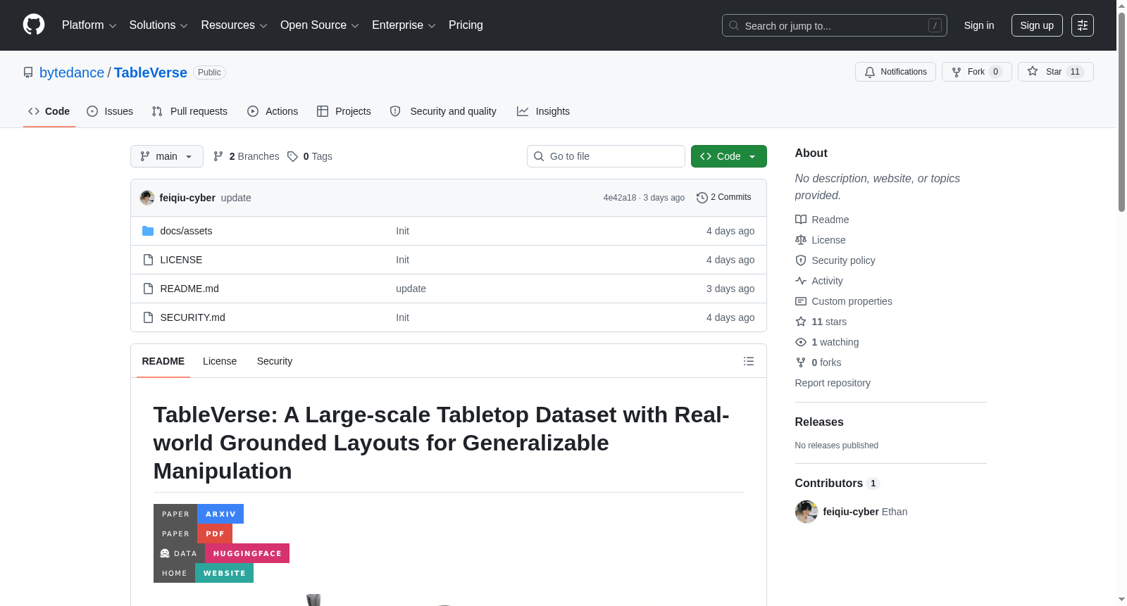Expand the Solutions menu

(158, 25)
